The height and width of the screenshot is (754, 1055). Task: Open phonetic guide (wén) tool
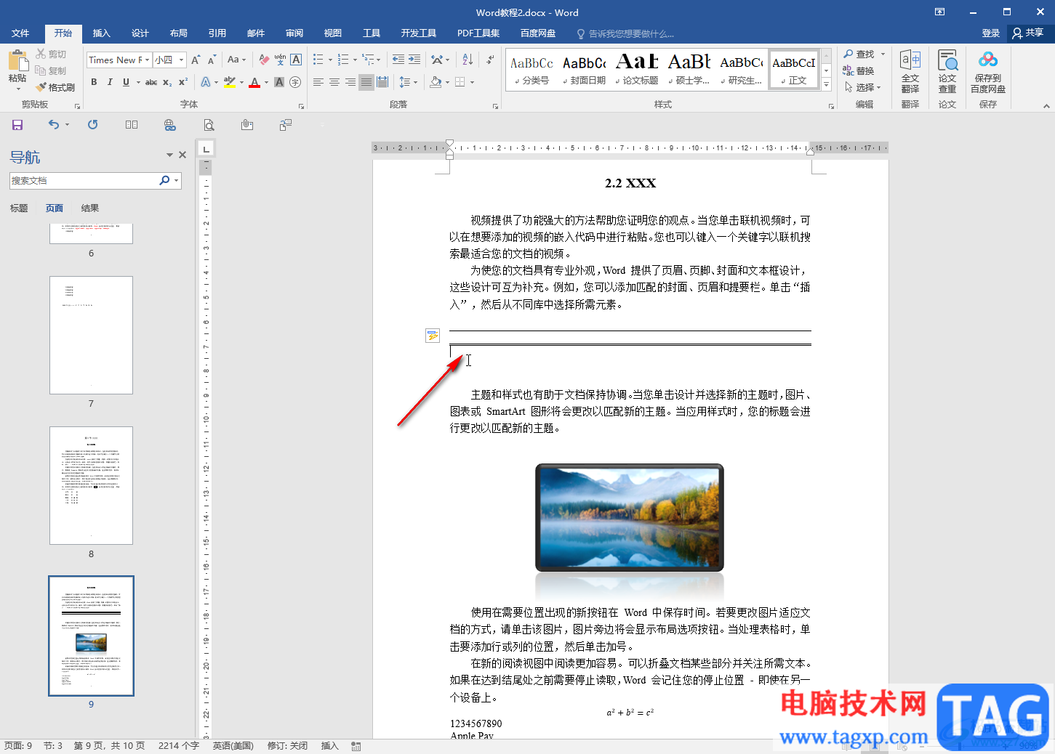coord(280,60)
